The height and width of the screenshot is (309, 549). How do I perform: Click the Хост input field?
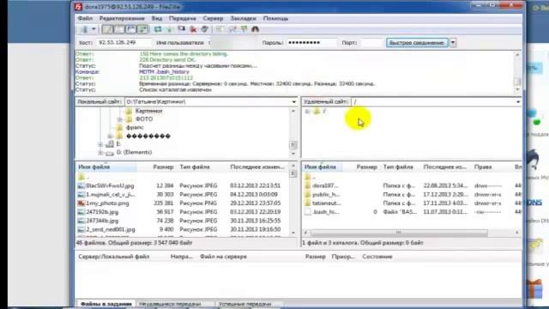[x=124, y=43]
